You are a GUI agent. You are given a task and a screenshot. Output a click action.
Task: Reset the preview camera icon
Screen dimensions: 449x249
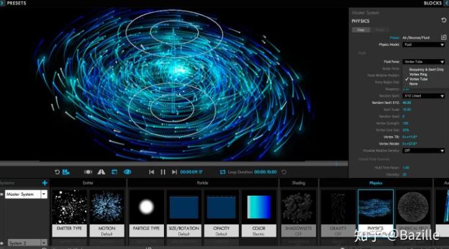(x=57, y=172)
